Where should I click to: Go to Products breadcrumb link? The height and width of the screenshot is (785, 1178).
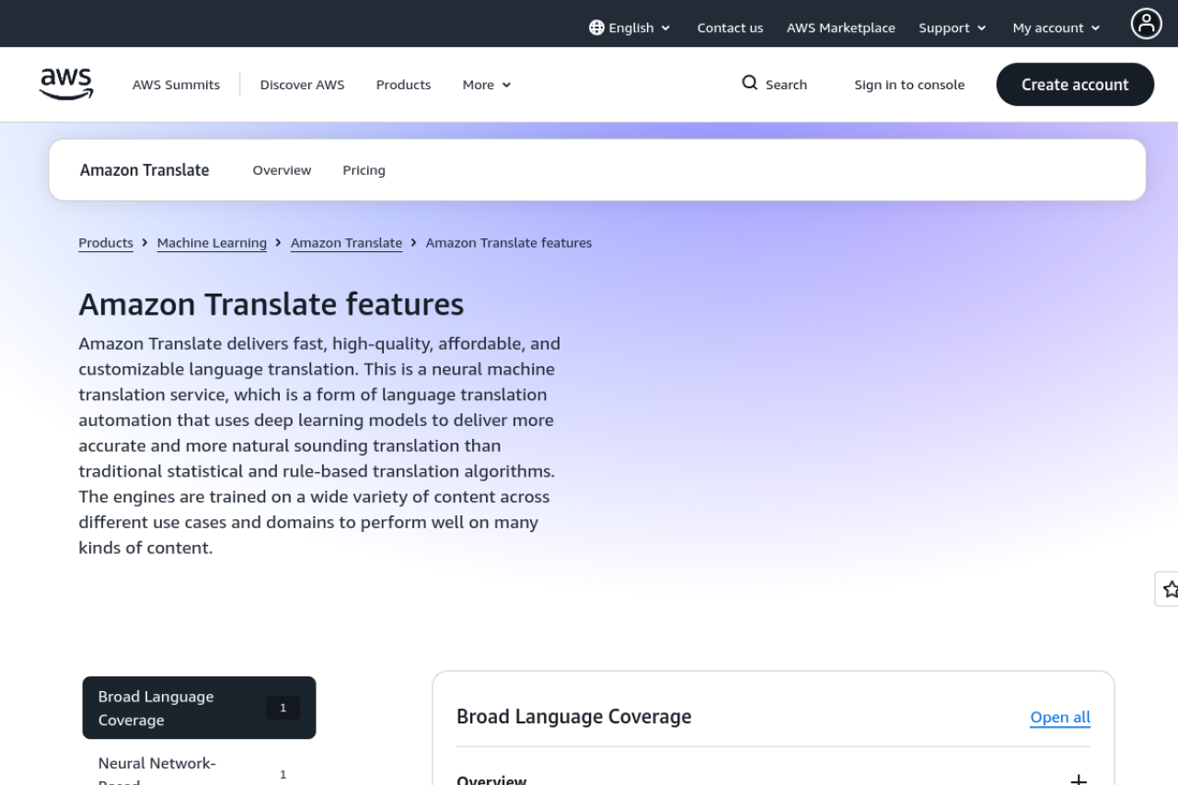[106, 243]
